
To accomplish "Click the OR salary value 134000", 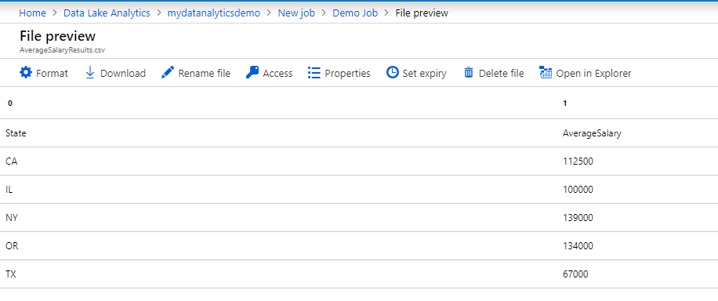I will pos(578,246).
